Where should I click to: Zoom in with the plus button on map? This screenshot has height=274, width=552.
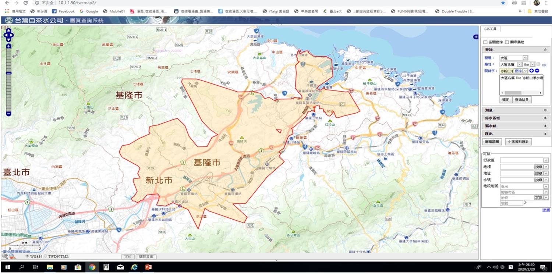8,46
